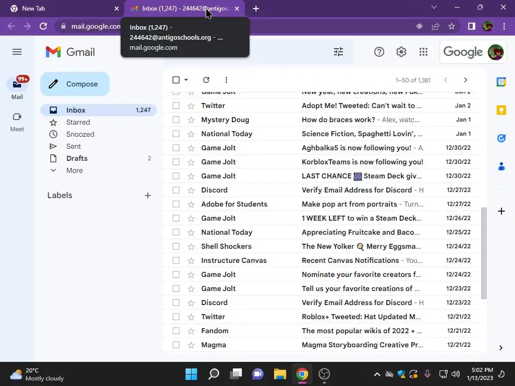This screenshot has width=515, height=386.
Task: Tick the select-all checkbox in the inbox toolbar
Action: point(176,80)
